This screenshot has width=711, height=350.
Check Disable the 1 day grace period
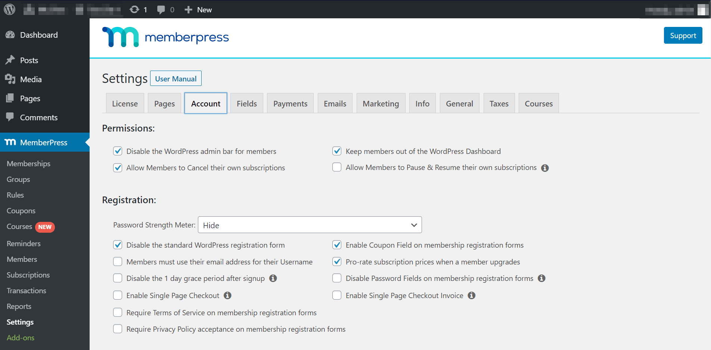(x=118, y=278)
